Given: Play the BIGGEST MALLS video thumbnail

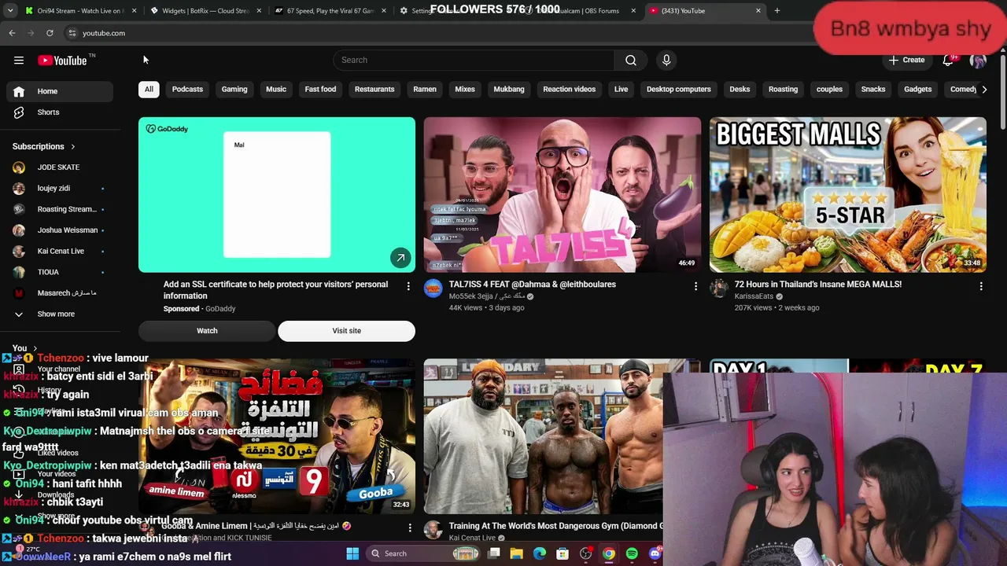Looking at the screenshot, I should (848, 195).
